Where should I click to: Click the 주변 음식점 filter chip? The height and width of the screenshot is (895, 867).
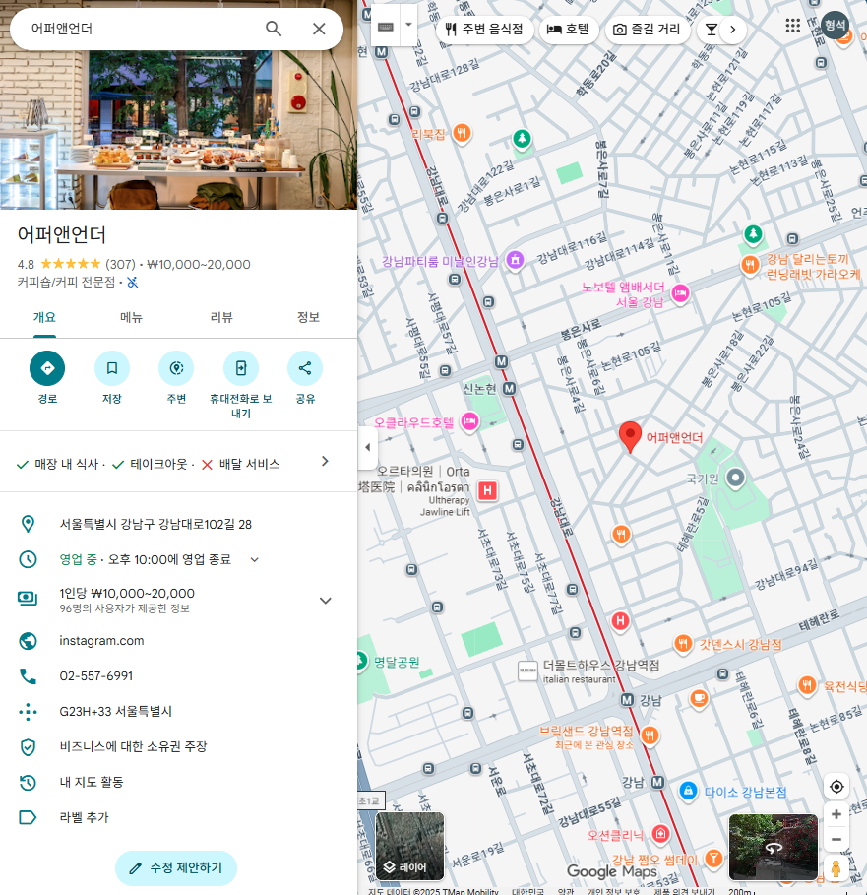(484, 29)
